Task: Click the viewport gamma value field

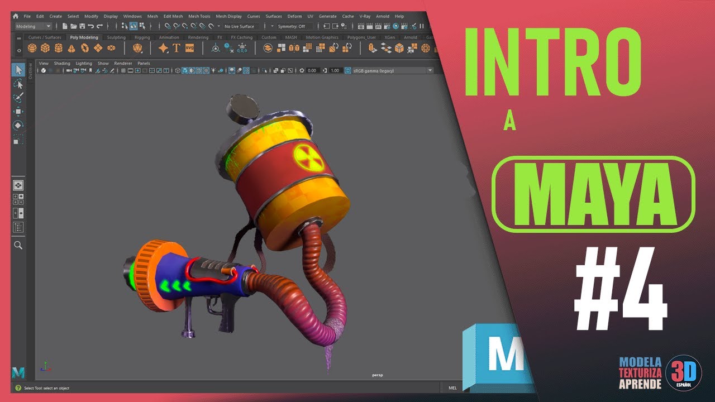Action: (335, 71)
